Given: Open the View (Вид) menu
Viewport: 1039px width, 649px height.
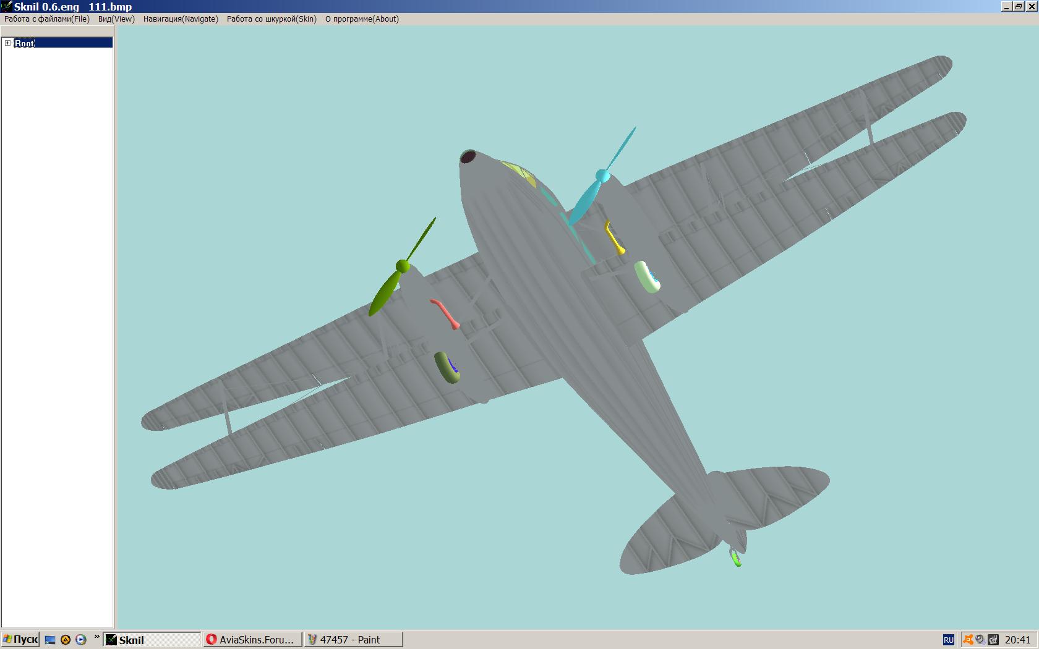Looking at the screenshot, I should 116,19.
